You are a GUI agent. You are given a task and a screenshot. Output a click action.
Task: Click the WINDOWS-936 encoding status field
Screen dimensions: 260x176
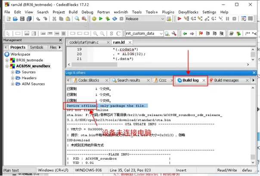click(x=88, y=170)
